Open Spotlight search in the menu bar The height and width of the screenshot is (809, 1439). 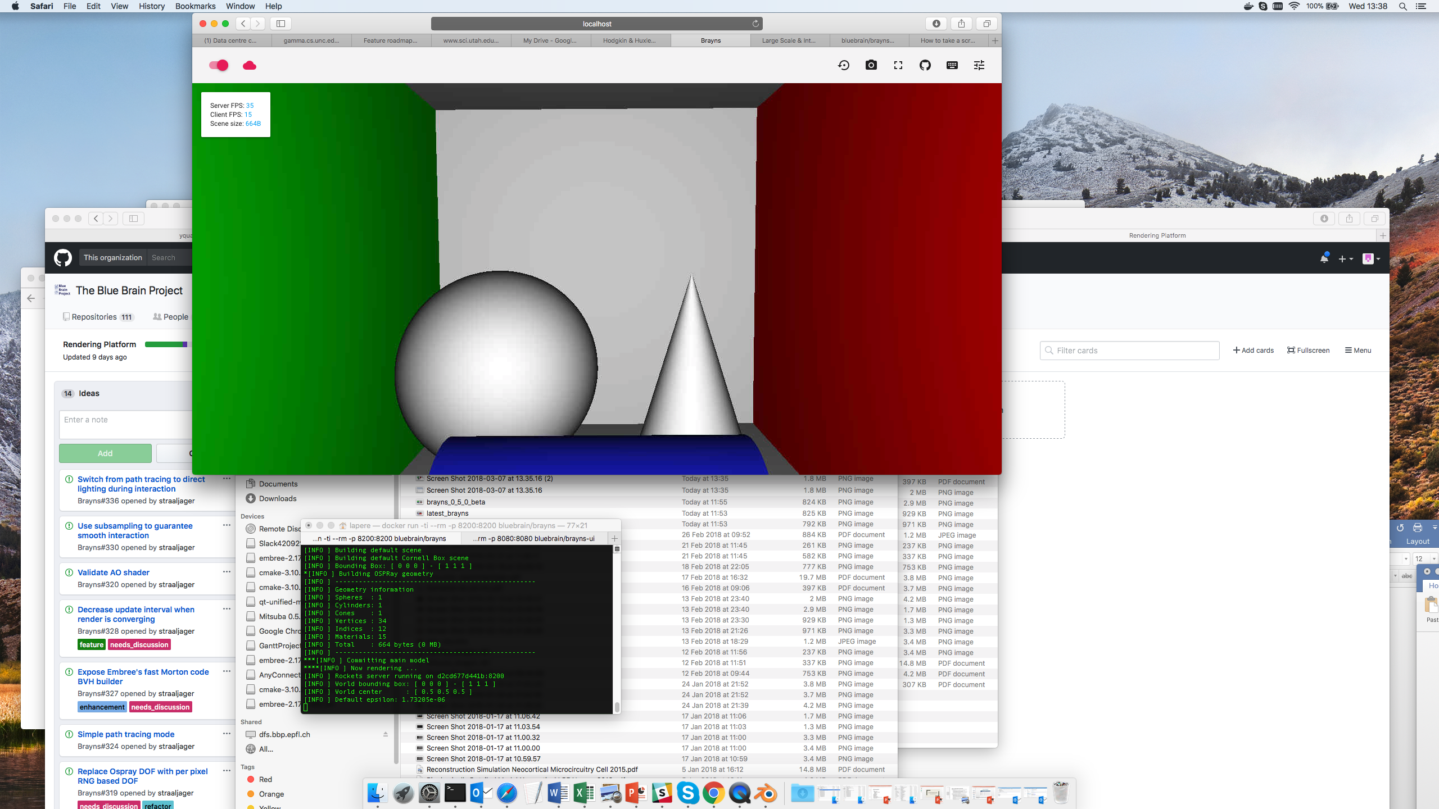(1402, 6)
